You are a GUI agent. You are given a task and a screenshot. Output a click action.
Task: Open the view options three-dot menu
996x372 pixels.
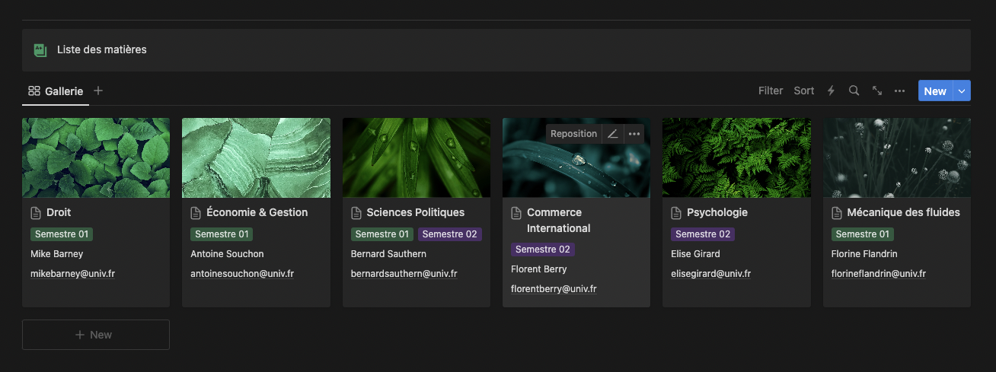[899, 91]
